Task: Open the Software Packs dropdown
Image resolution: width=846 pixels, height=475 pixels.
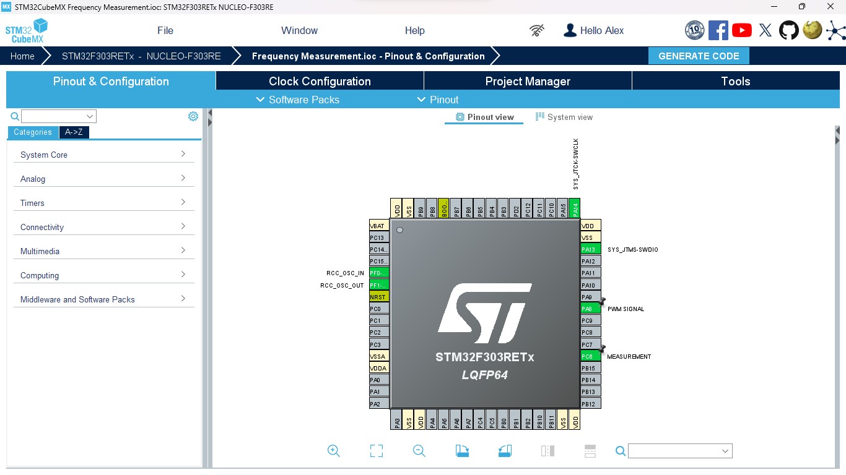Action: [297, 100]
